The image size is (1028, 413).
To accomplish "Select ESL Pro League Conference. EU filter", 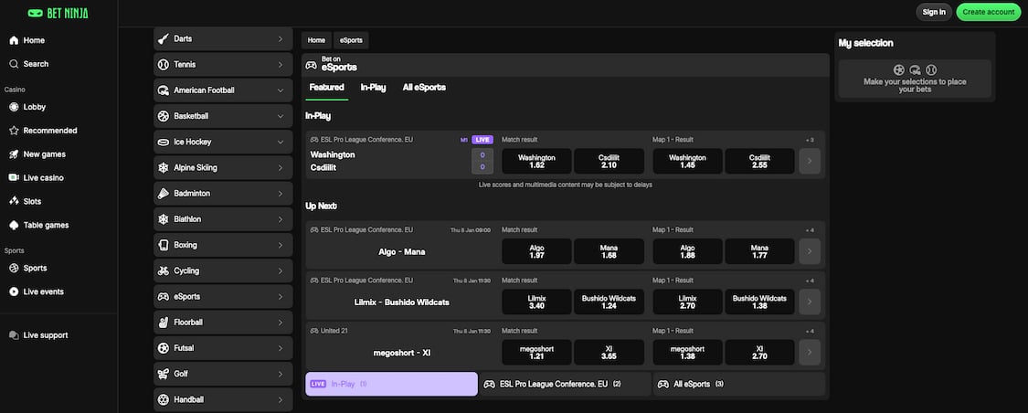I will (565, 384).
